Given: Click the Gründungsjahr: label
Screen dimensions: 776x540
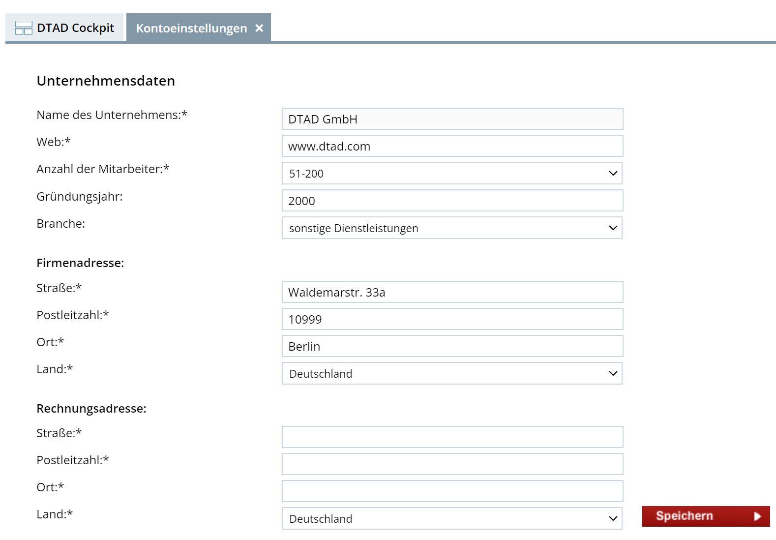Looking at the screenshot, I should click(x=80, y=197).
